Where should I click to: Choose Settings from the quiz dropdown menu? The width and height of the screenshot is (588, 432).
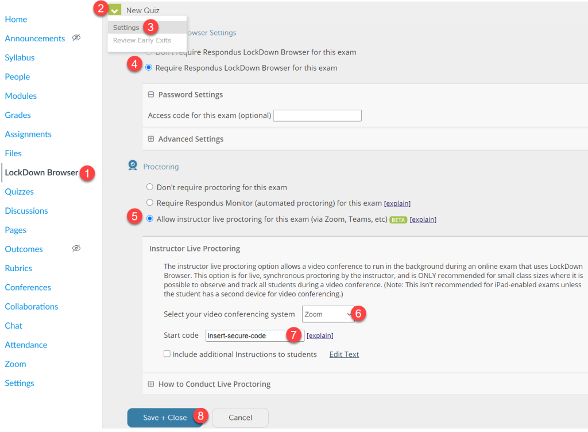[x=126, y=27]
